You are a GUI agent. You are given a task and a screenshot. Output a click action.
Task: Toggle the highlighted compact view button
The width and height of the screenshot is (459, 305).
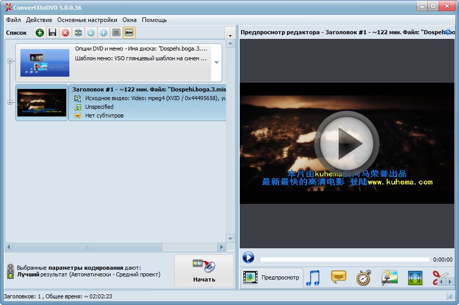click(130, 33)
